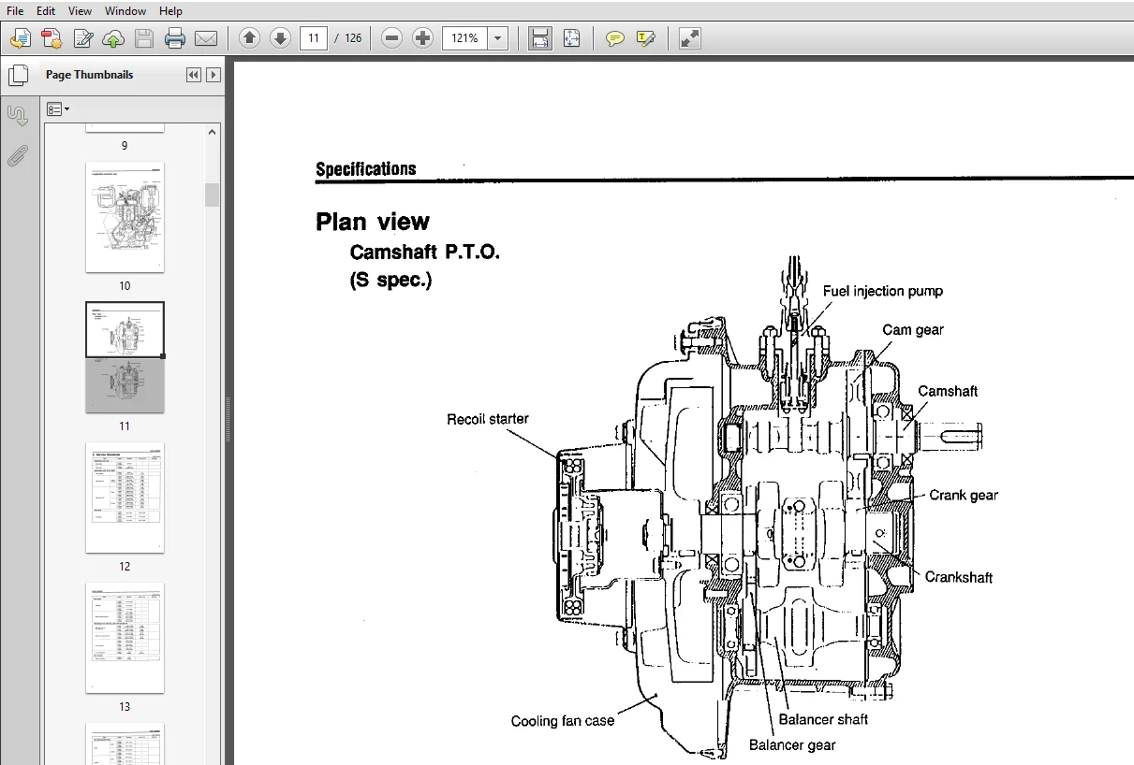1134x765 pixels.
Task: Open the Bookmarks/links navigation panel icon
Action: coord(17,115)
